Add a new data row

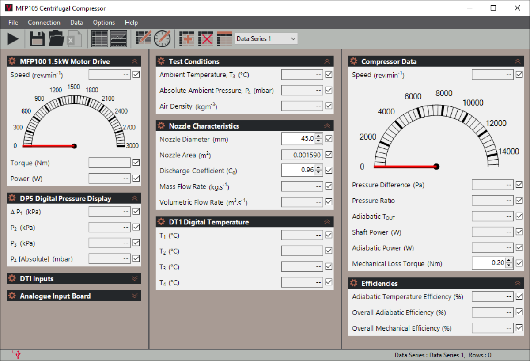tap(186, 38)
